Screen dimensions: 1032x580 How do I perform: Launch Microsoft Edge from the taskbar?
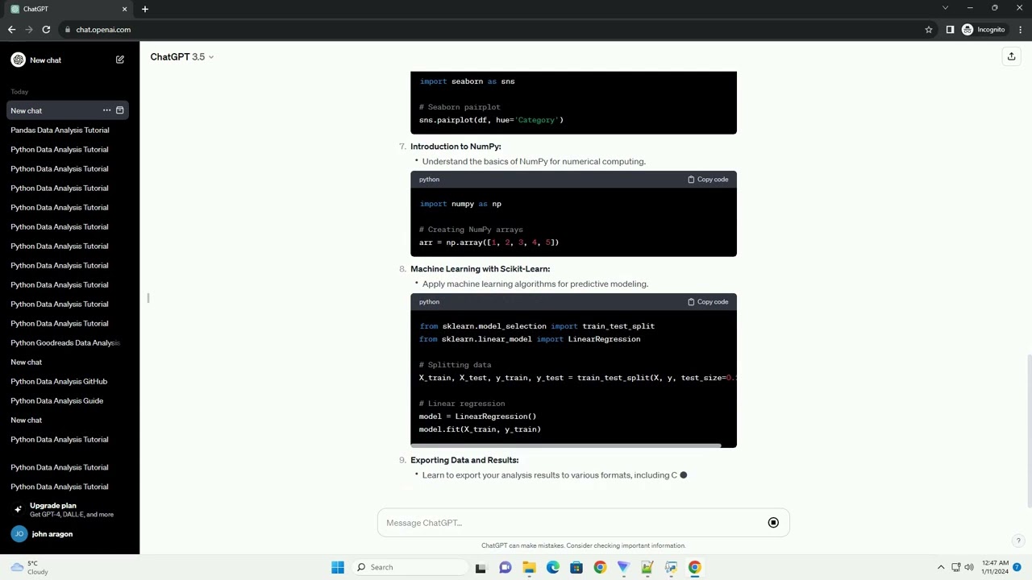point(552,567)
